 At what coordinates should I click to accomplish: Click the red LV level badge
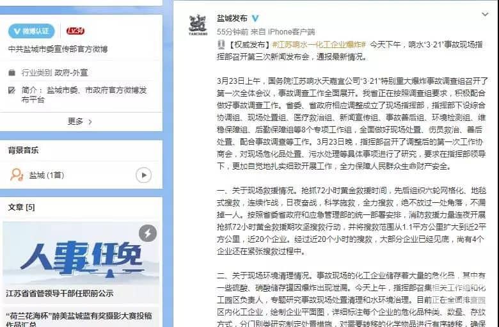click(75, 31)
